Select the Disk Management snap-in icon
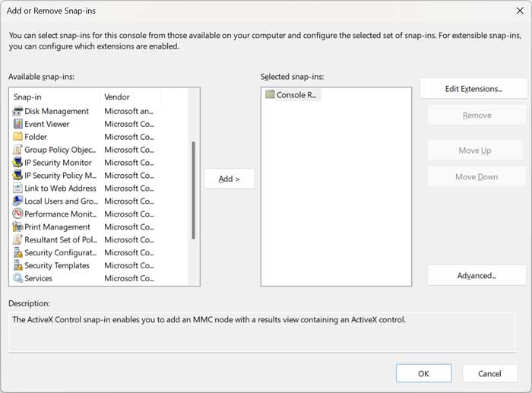This screenshot has height=393, width=532. pyautogui.click(x=17, y=111)
